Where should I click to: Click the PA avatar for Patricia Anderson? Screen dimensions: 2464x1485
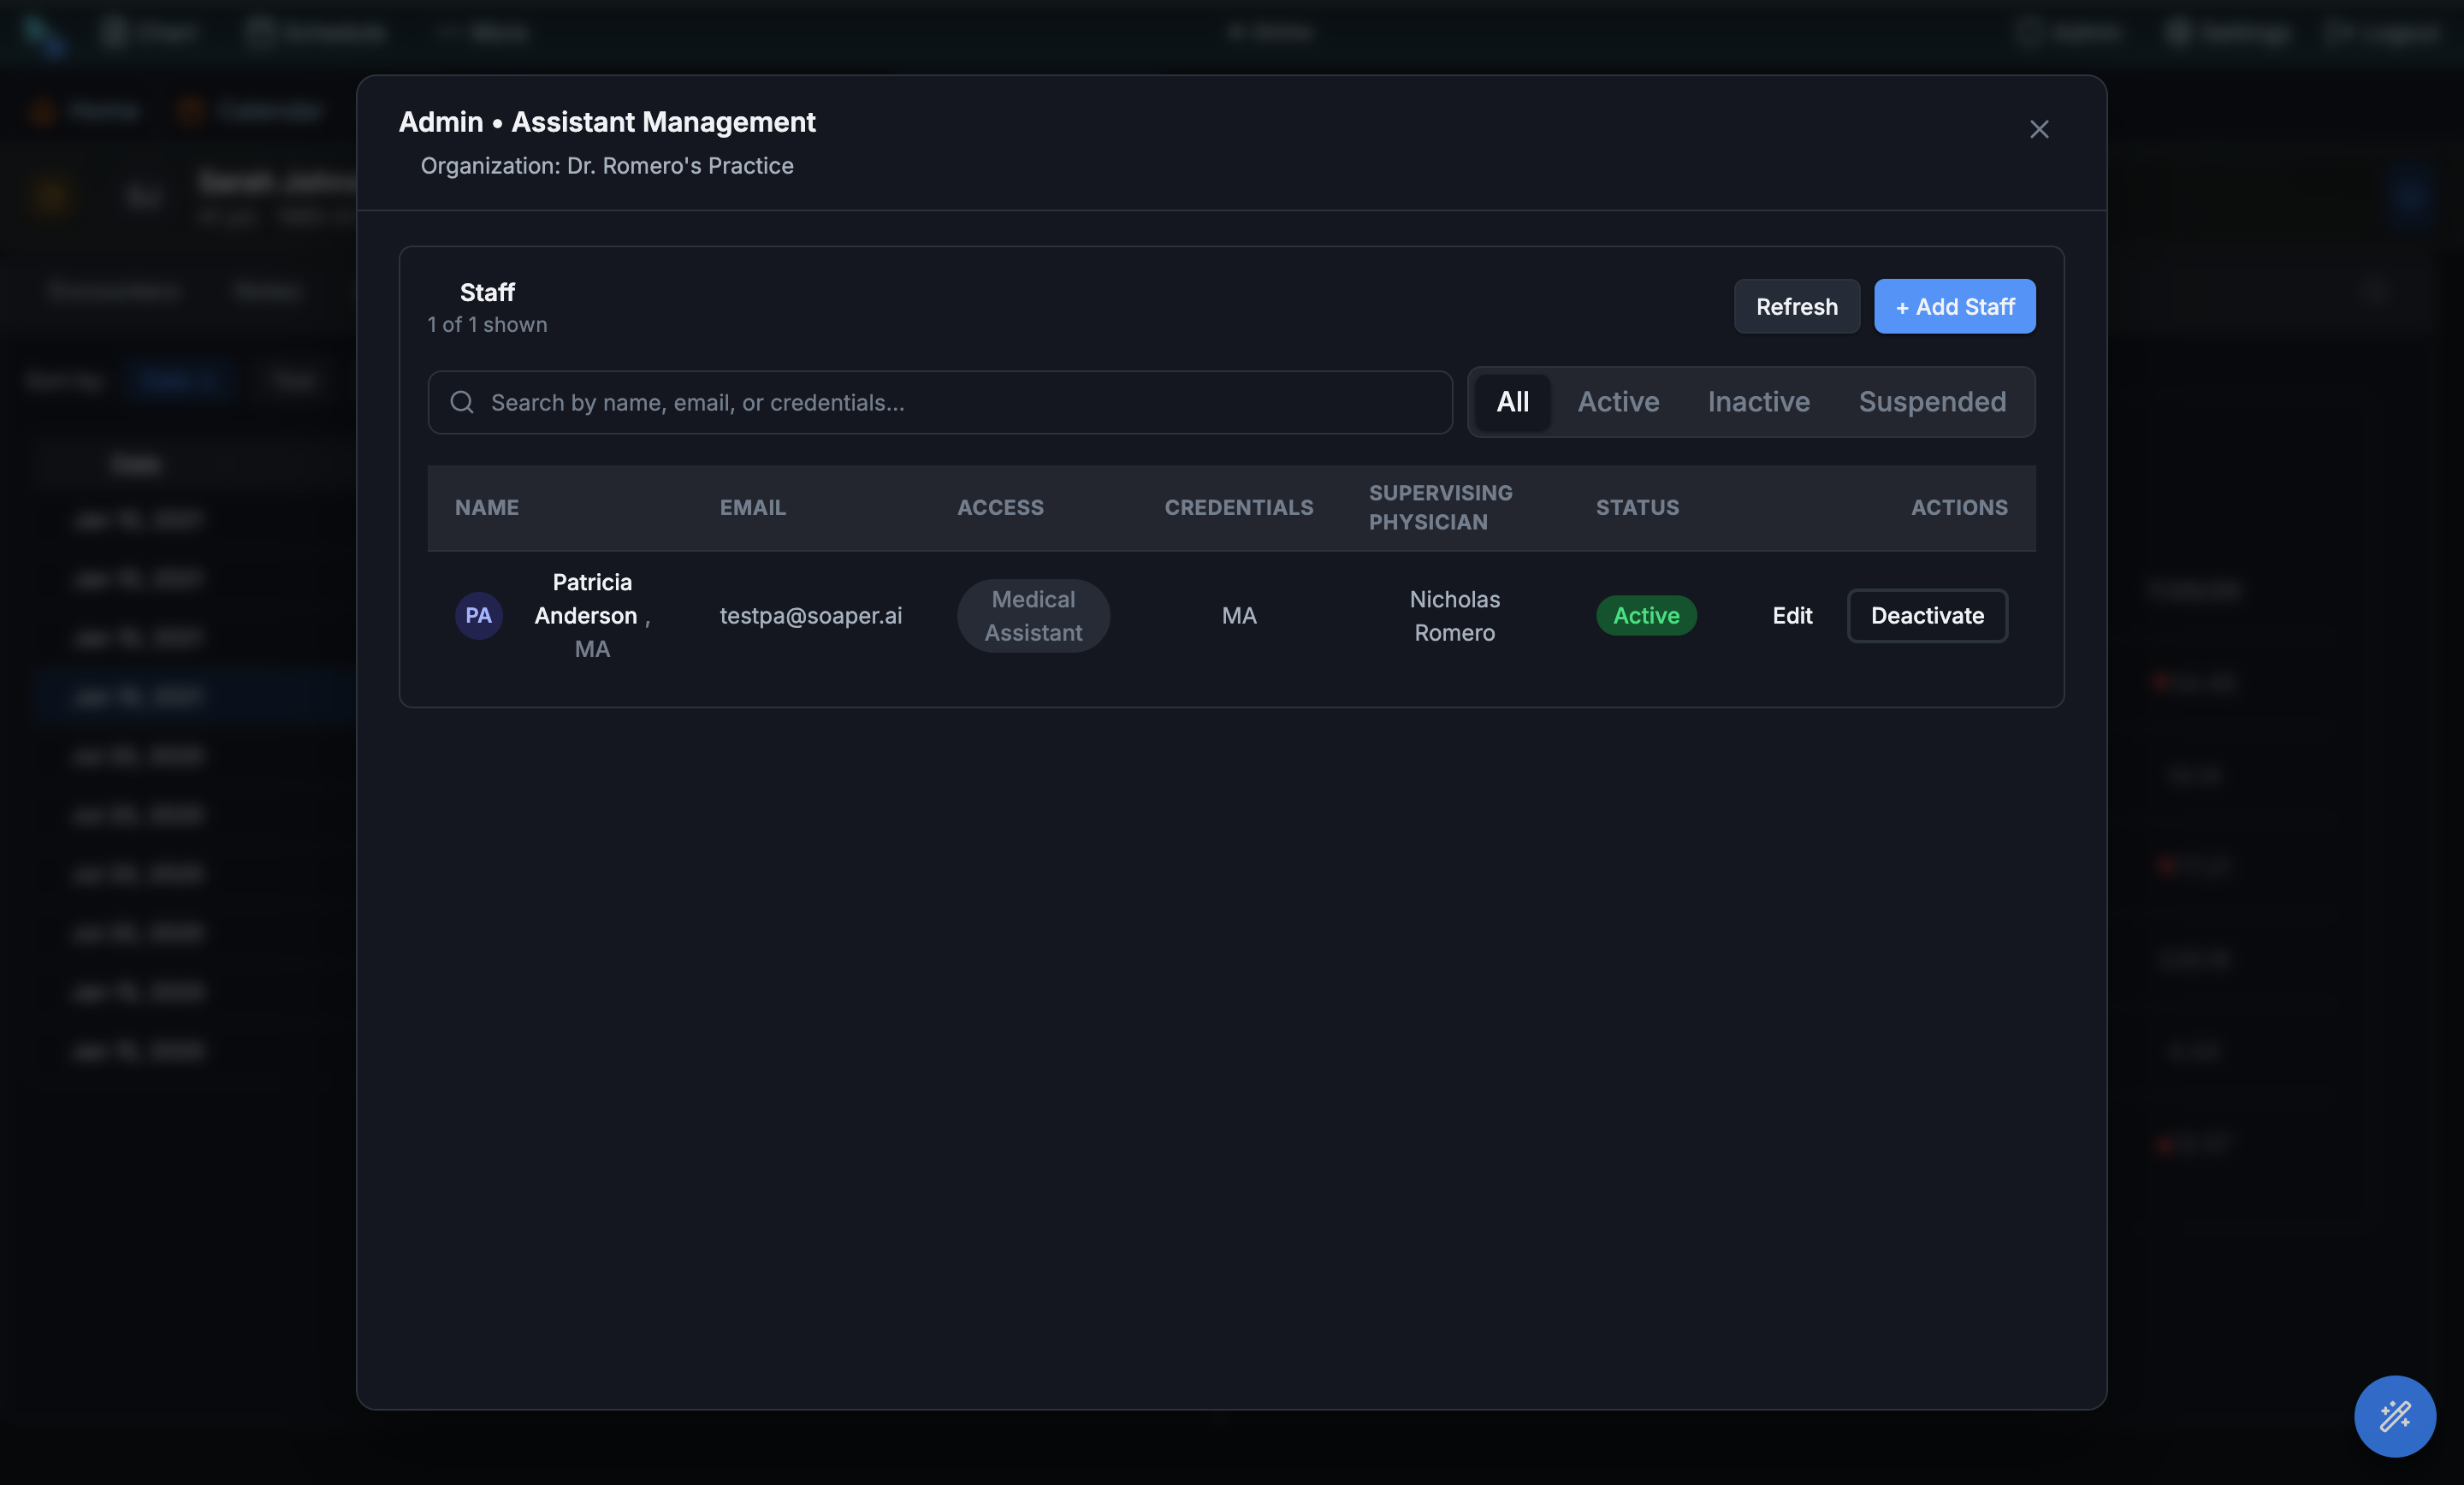tap(478, 615)
